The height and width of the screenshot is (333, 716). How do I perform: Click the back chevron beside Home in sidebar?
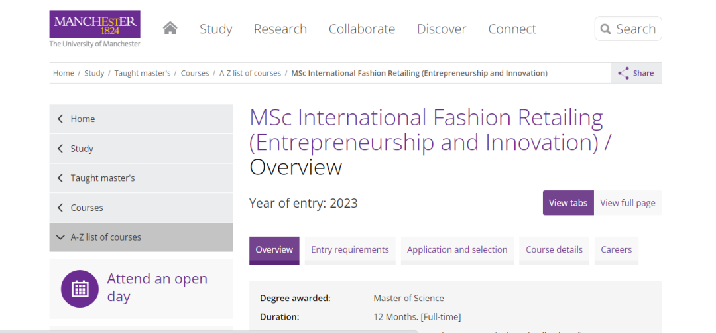[x=61, y=119]
